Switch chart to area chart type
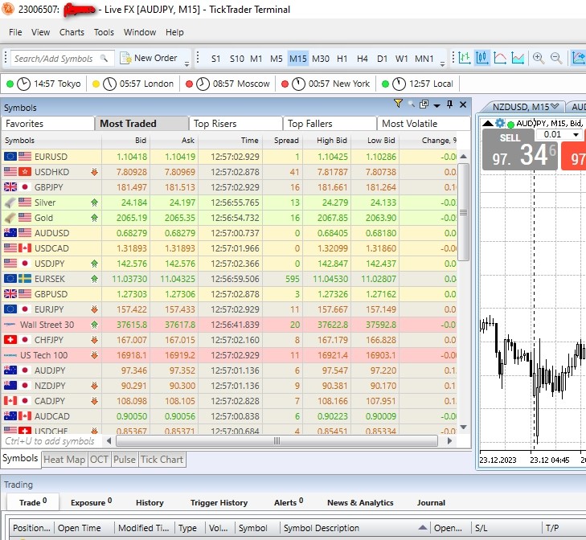 pyautogui.click(x=518, y=58)
